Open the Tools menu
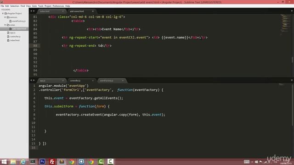The image size is (294, 165). click(x=40, y=6)
